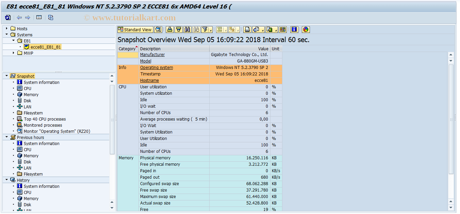
Task: Refresh the snapshot display
Action: coord(7,17)
